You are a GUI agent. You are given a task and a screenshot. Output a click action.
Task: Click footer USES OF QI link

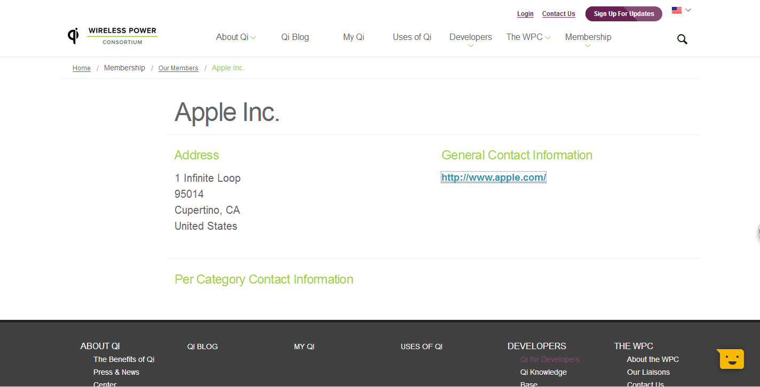(x=422, y=346)
